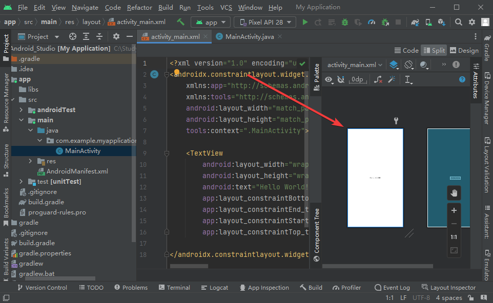Open the Profile app gauge icon

(x=372, y=23)
